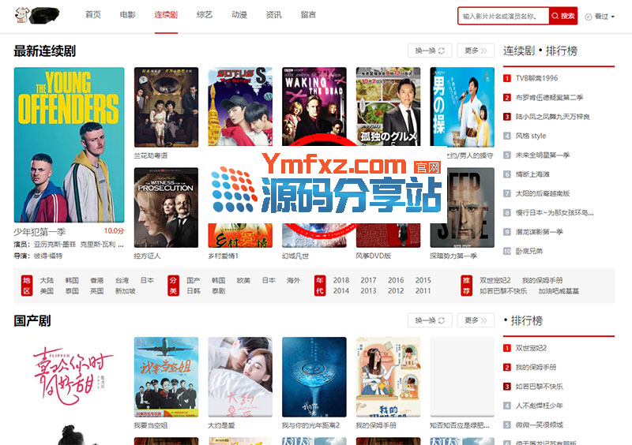Open 更多 for the 最新连续剧 section
This screenshot has height=445, width=632.
(x=476, y=50)
